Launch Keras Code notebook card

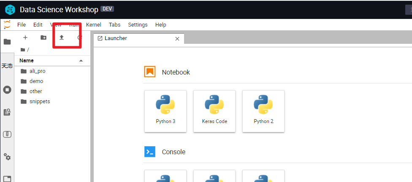214,111
